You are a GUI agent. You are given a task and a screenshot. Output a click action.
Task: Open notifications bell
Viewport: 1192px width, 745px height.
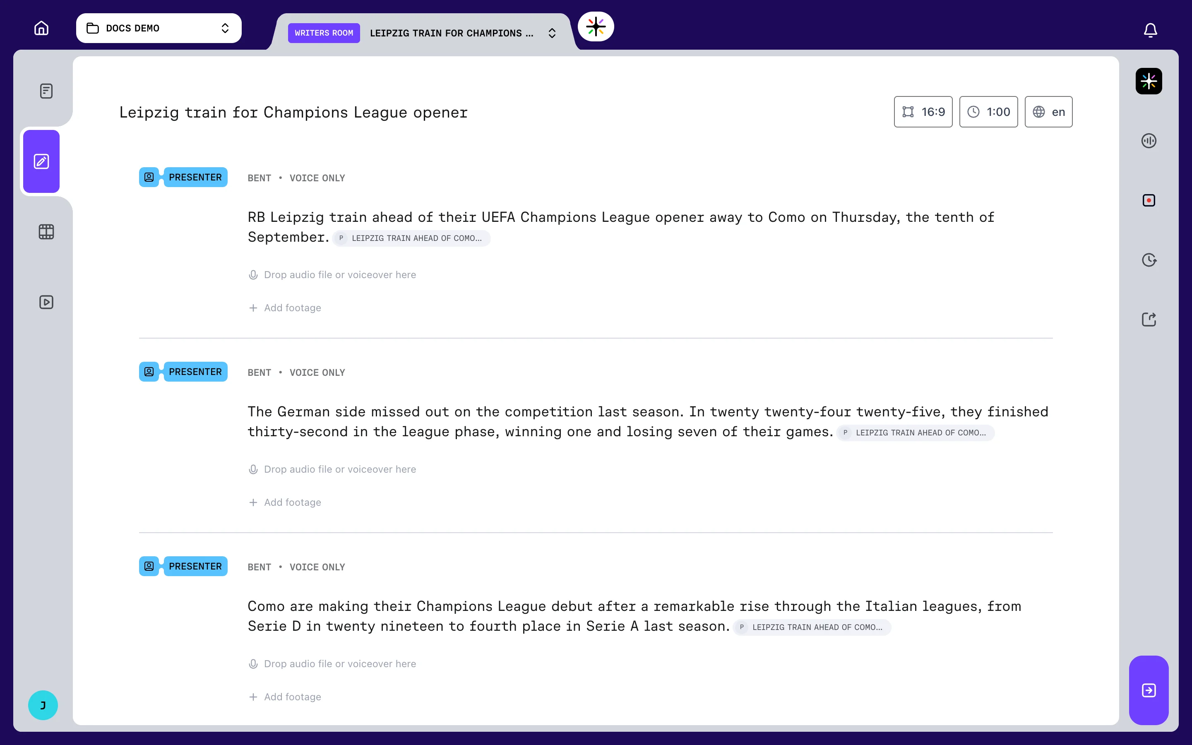pyautogui.click(x=1150, y=30)
